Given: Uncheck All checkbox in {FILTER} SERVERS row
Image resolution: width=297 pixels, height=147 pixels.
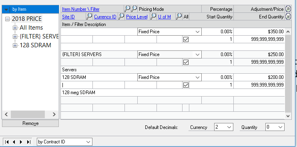Looking at the screenshot, I should [186, 62].
